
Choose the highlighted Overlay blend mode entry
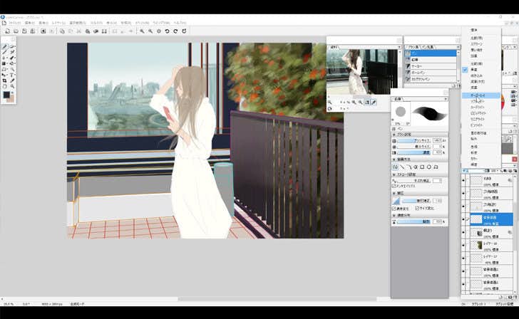tap(479, 95)
